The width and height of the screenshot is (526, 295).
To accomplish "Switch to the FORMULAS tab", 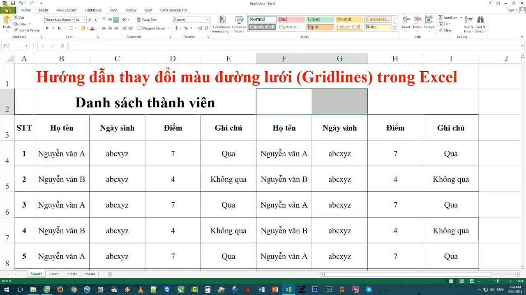I will tap(93, 10).
